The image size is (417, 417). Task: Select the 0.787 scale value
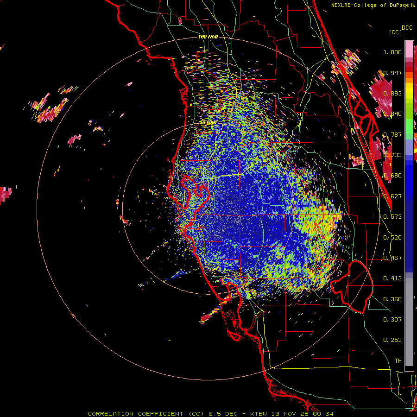(392, 134)
